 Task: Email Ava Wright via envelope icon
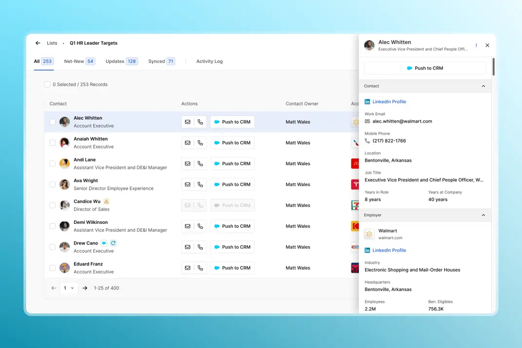pyautogui.click(x=188, y=184)
